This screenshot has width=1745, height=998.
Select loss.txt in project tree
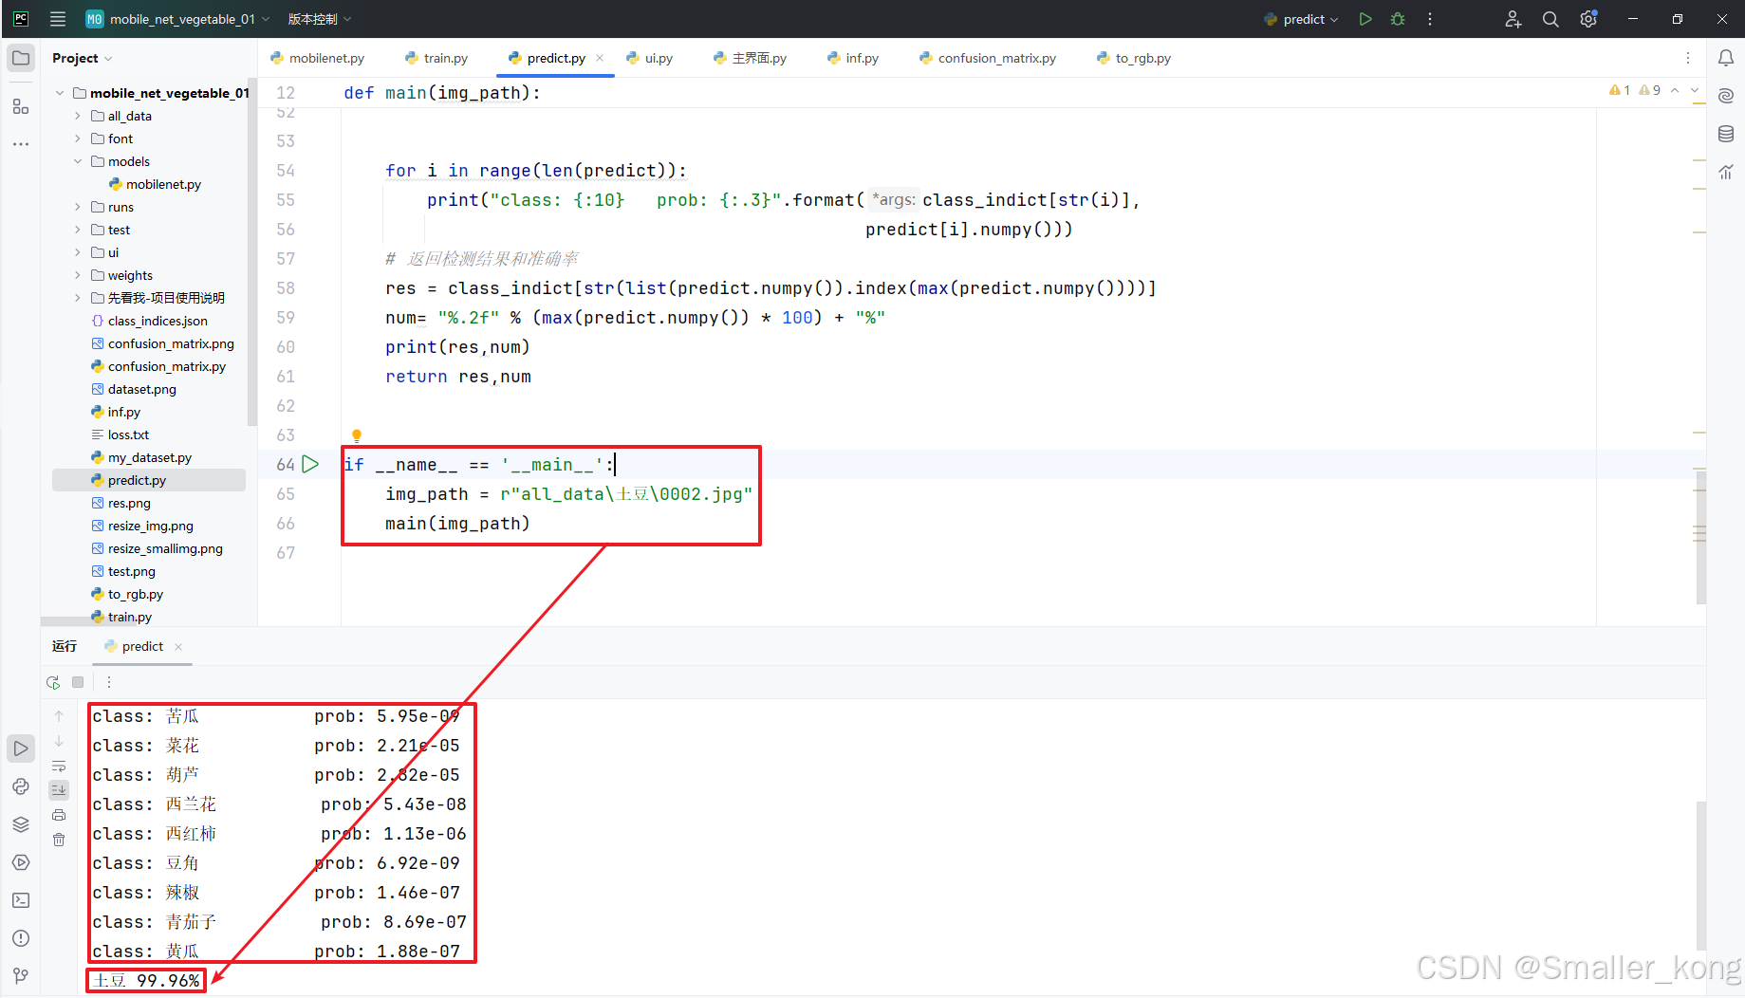coord(128,434)
